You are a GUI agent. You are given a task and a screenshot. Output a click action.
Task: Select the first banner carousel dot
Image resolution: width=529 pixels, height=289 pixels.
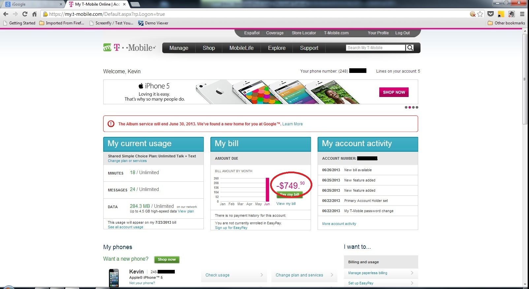coord(406,107)
